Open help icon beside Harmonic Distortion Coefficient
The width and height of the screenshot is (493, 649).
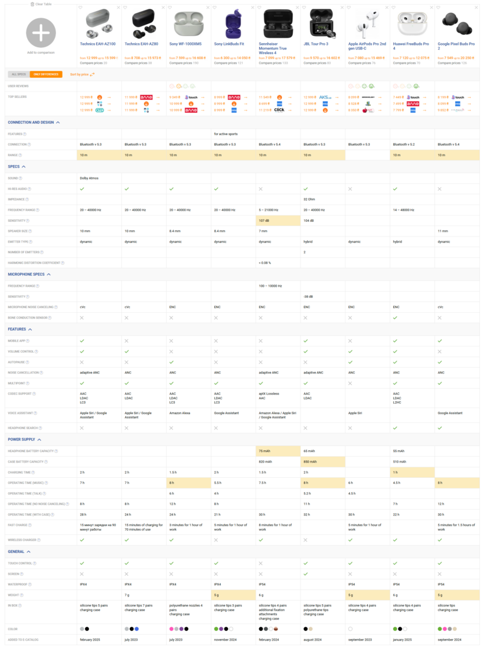tap(63, 263)
